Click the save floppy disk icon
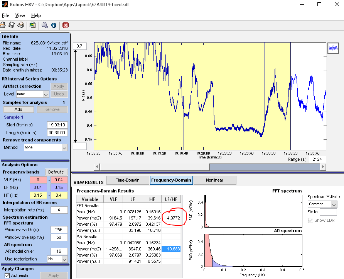This screenshot has height=279, width=344. (12, 25)
